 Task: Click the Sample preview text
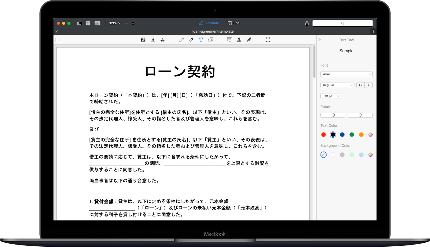346,51
